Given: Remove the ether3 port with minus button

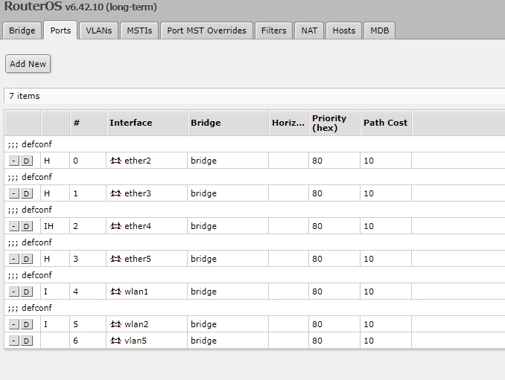Looking at the screenshot, I should point(14,193).
